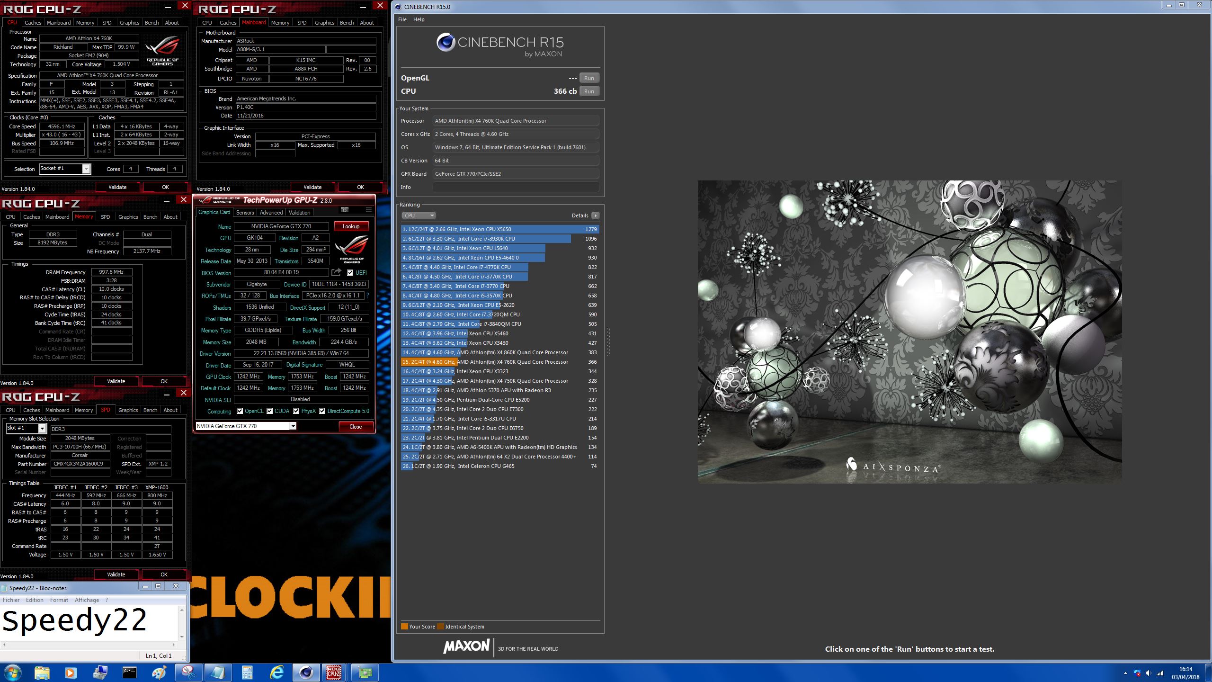Click the Cinebench title bar app icon
The image size is (1212, 682).
398,7
